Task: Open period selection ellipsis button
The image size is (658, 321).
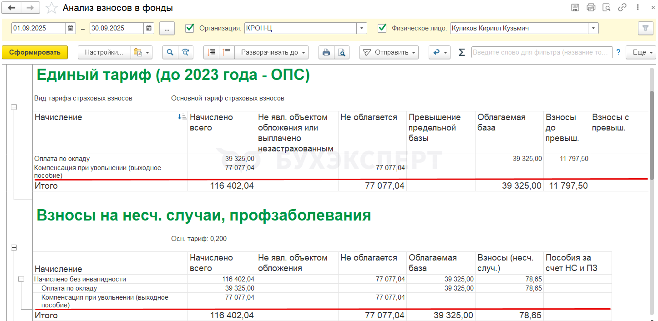Action: (x=167, y=28)
